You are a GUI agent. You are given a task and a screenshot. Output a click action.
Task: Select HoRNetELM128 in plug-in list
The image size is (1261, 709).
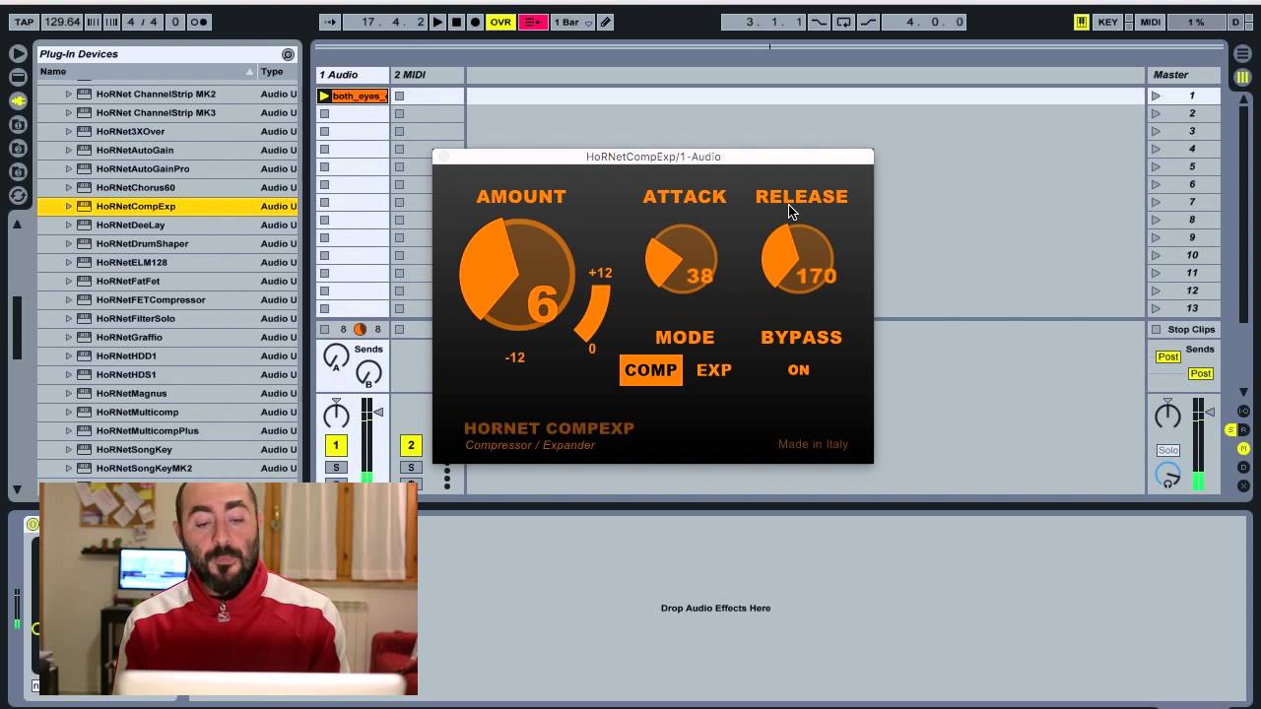167,263
